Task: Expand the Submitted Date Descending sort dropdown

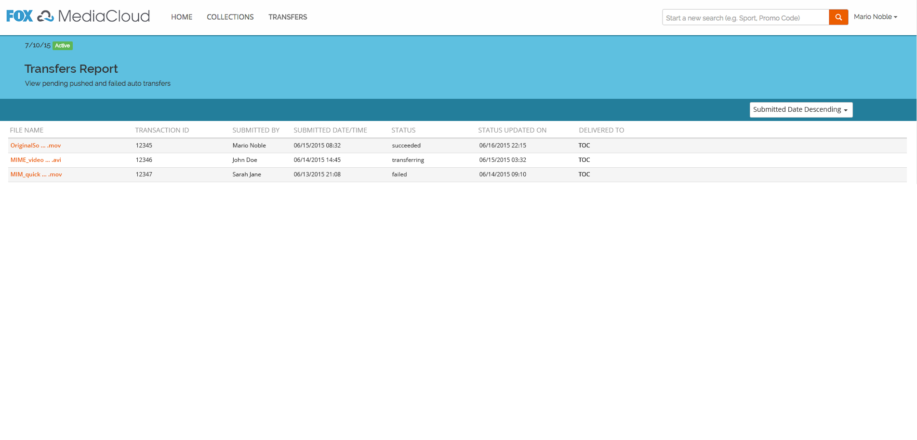Action: point(800,110)
